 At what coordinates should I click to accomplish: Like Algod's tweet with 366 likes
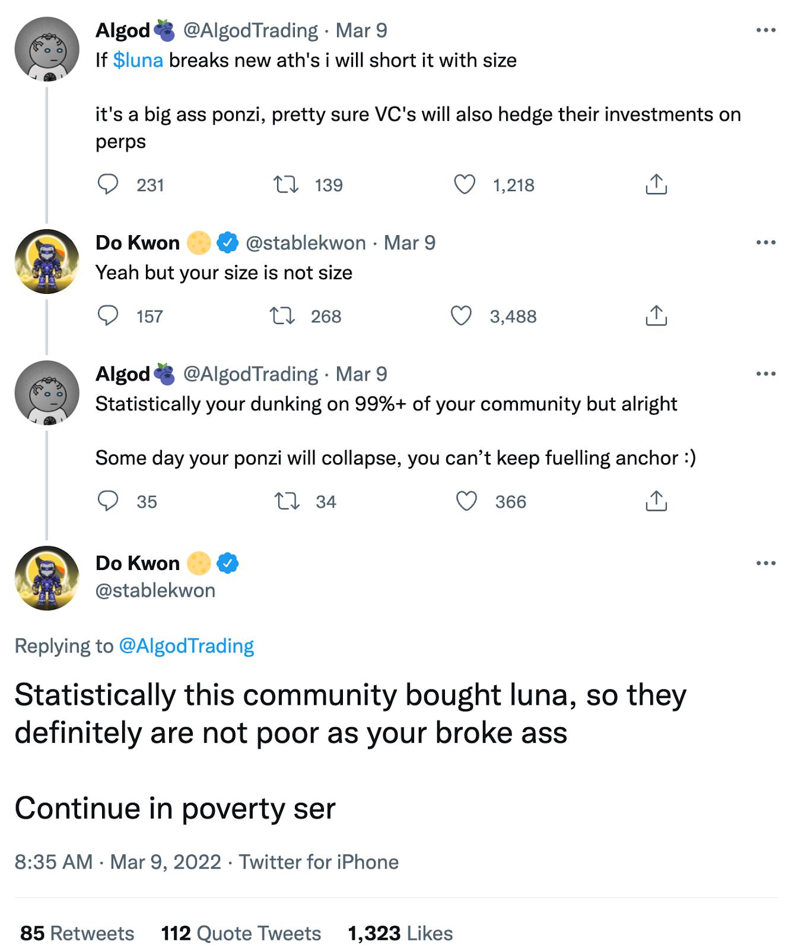point(466,501)
